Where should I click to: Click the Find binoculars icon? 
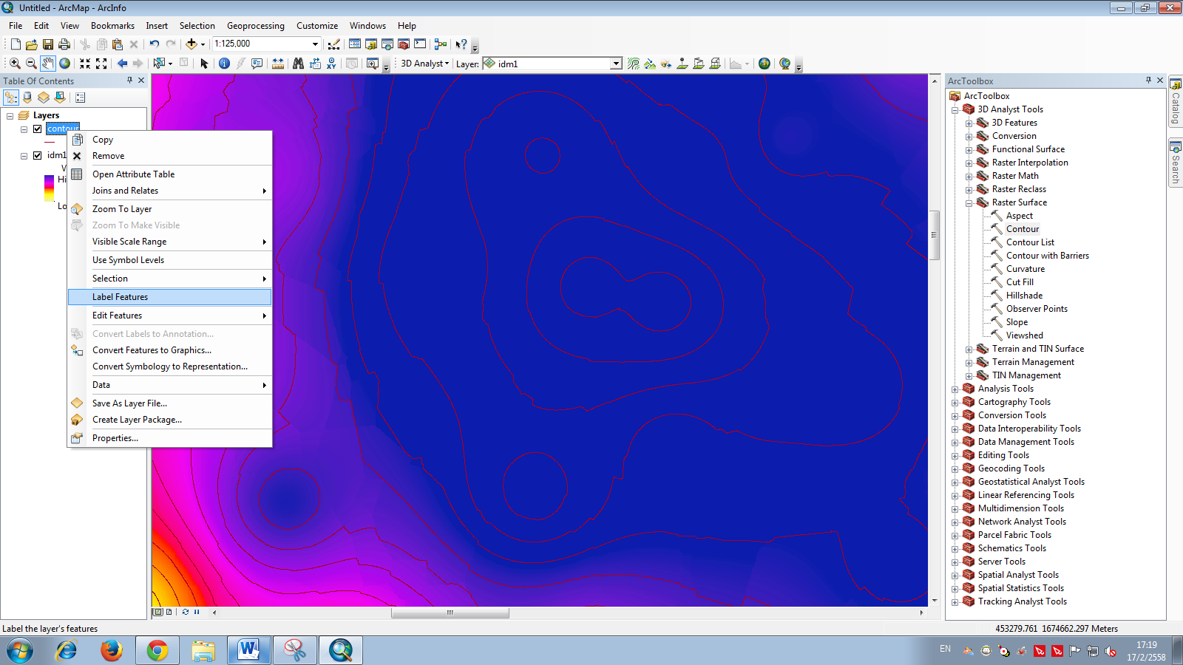[298, 64]
